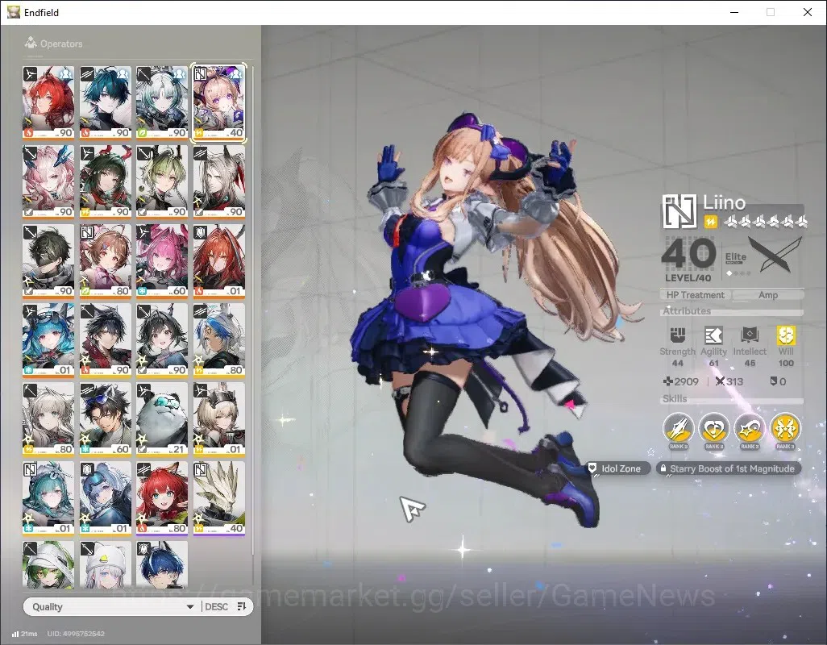This screenshot has height=645, width=827.
Task: Select the short red-haired horned operator level 90
Action: click(x=48, y=102)
